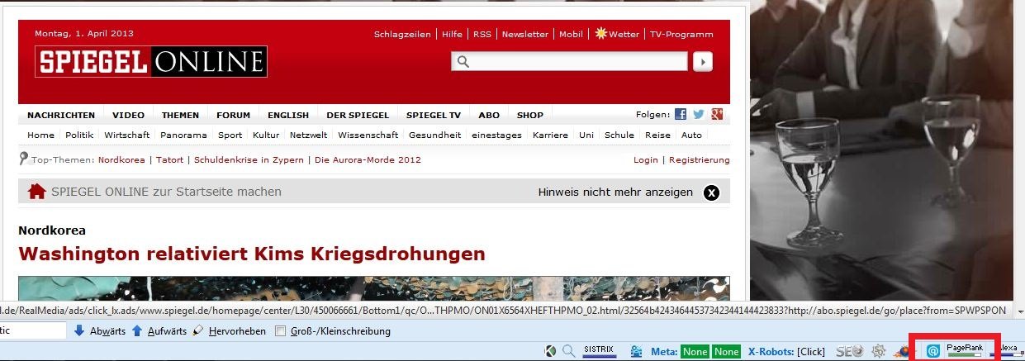Toggle the Groß-/Kleinschreibung checkbox

tap(280, 331)
